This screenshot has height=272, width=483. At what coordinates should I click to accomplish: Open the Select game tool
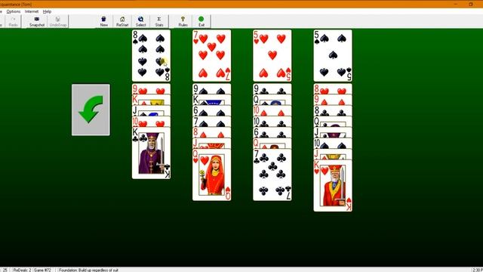pyautogui.click(x=141, y=21)
